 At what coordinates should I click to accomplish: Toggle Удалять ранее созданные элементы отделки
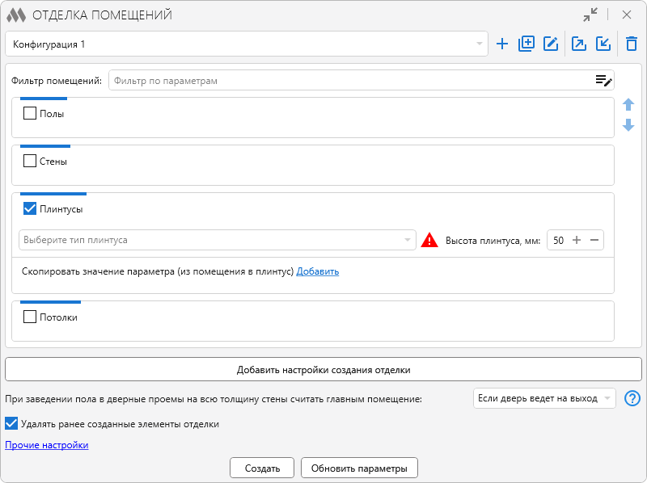(11, 423)
